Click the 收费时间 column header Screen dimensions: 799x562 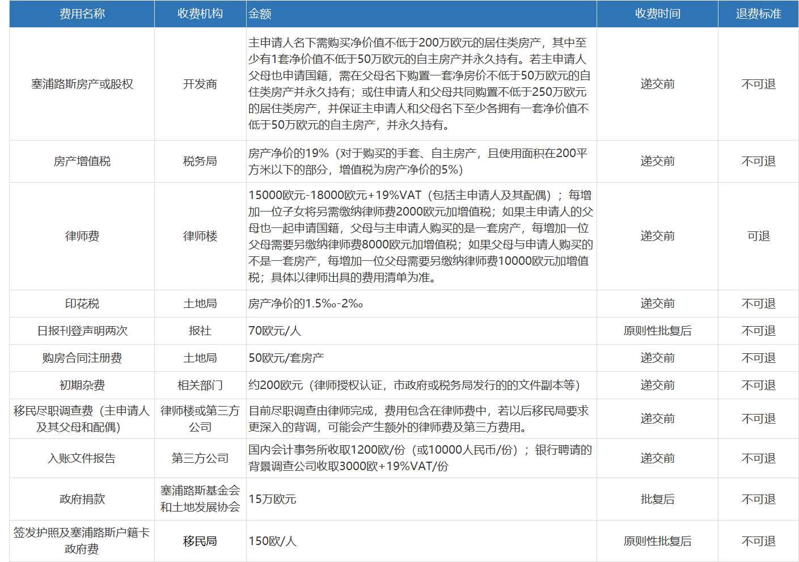click(x=657, y=14)
